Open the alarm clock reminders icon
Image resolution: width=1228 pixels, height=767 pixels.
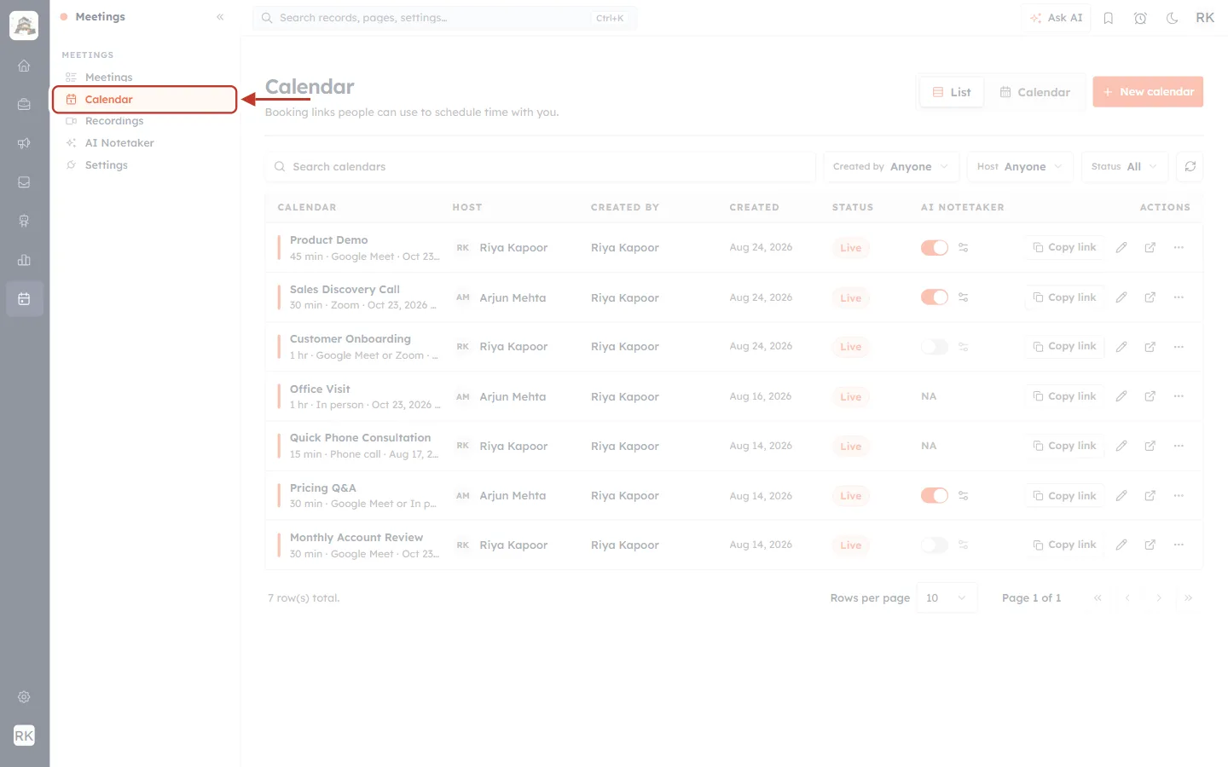[x=1140, y=18]
